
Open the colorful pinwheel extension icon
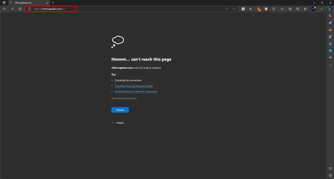(x=251, y=9)
